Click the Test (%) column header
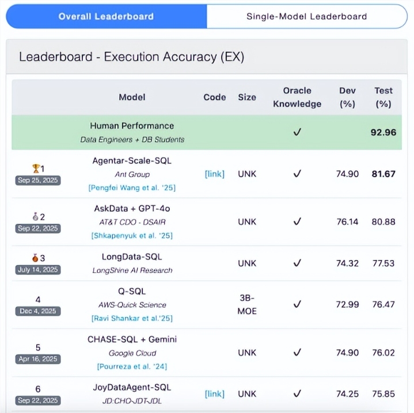Image resolution: width=414 pixels, height=413 pixels. tap(383, 97)
